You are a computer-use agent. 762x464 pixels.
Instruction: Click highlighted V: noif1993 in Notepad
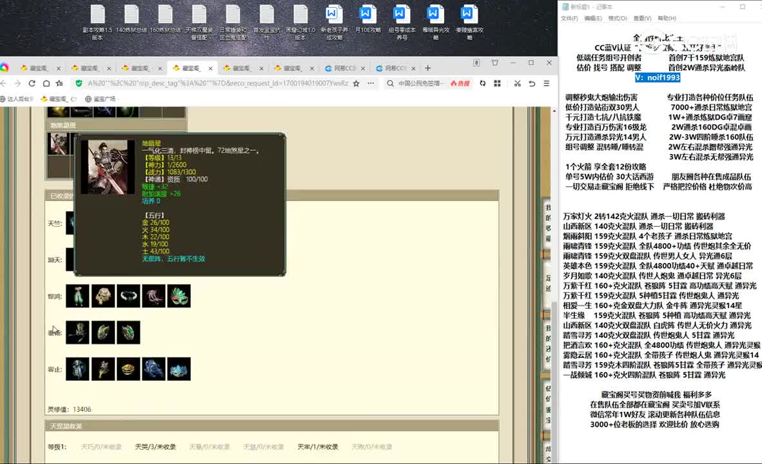[658, 77]
